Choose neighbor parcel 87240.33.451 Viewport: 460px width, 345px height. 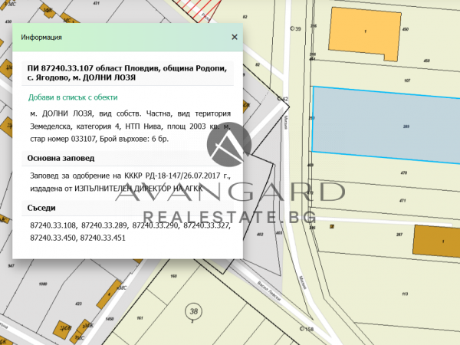click(x=104, y=238)
